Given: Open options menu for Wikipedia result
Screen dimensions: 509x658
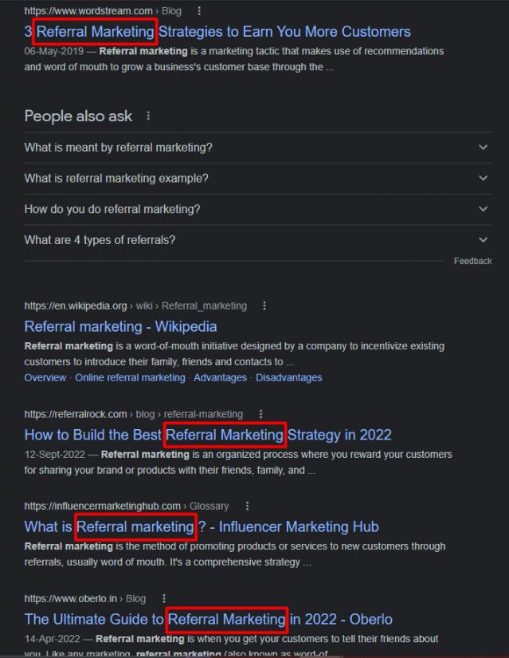Looking at the screenshot, I should 264,305.
